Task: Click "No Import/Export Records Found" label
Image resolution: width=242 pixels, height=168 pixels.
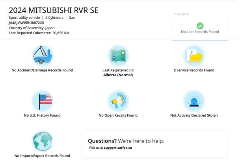Action: pos(42,156)
